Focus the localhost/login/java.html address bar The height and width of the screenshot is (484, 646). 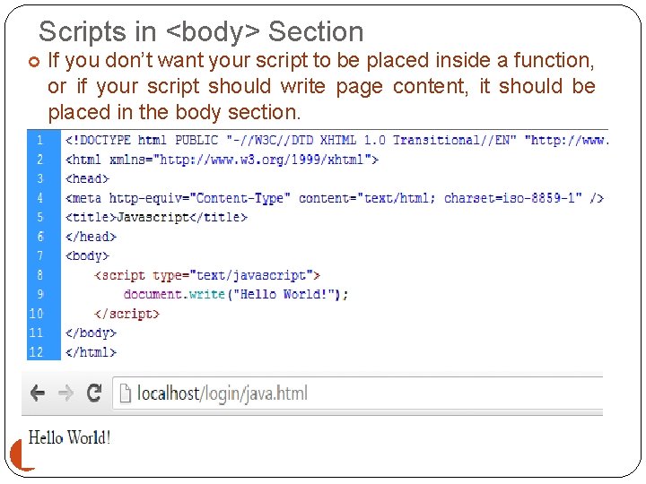point(358,393)
